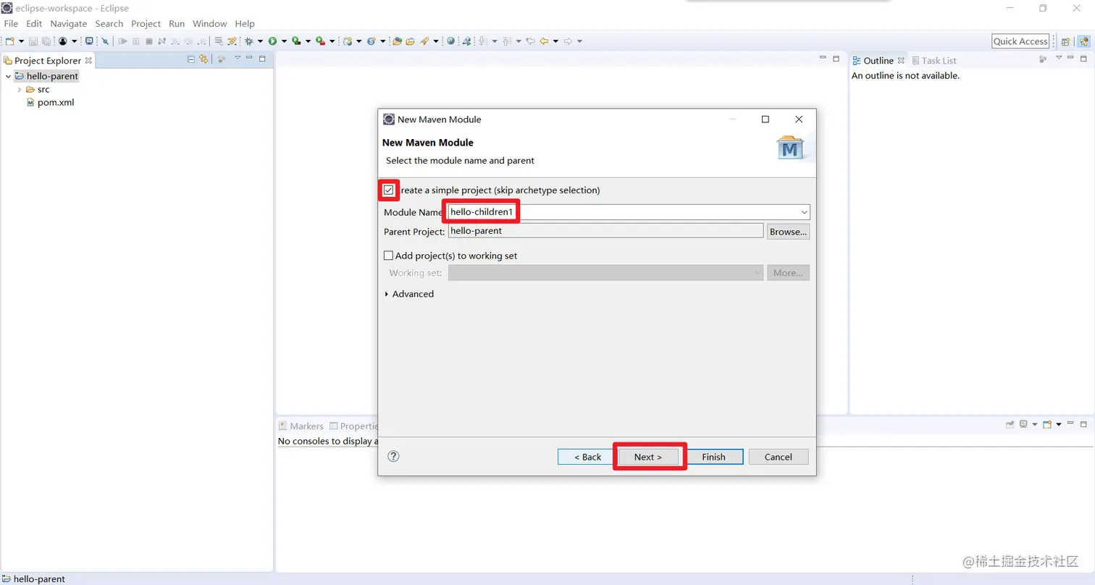Click the Open Perspective icon
Viewport: 1095px width, 585px height.
click(x=1066, y=41)
